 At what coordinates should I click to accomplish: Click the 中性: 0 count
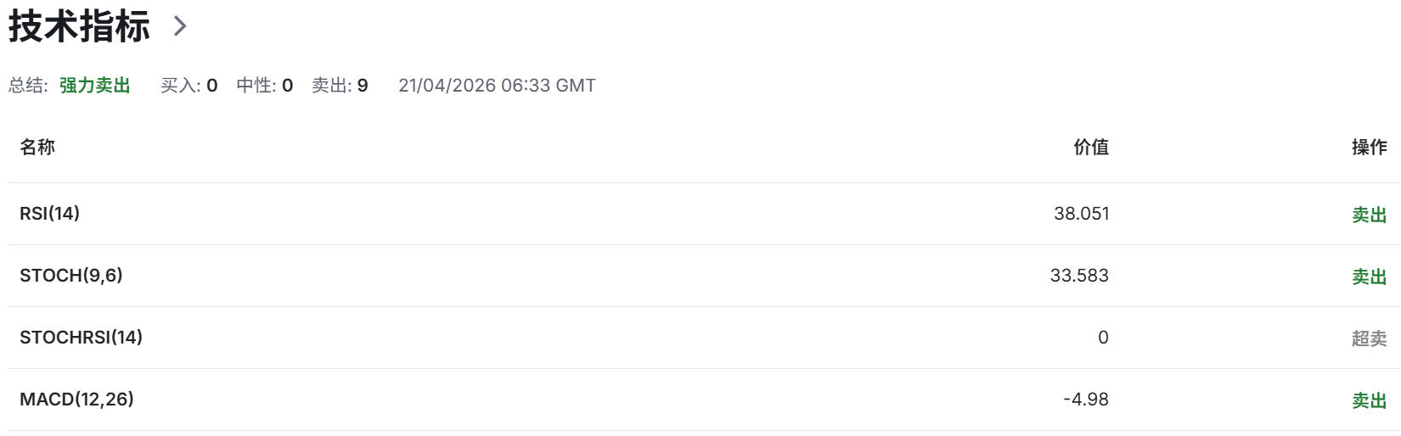[265, 86]
